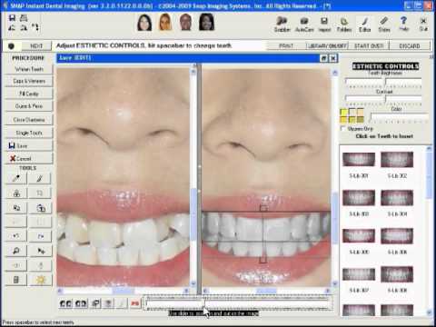Open Help question mark icon
This screenshot has width=436, height=327.
403,25
